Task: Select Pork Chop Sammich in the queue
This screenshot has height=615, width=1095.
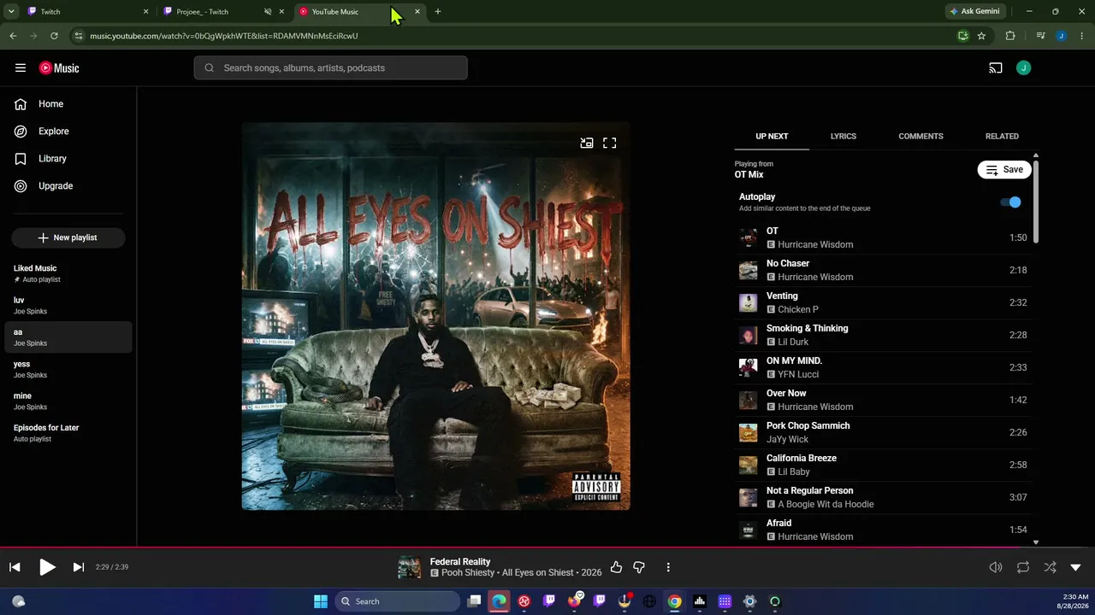Action: tap(883, 432)
